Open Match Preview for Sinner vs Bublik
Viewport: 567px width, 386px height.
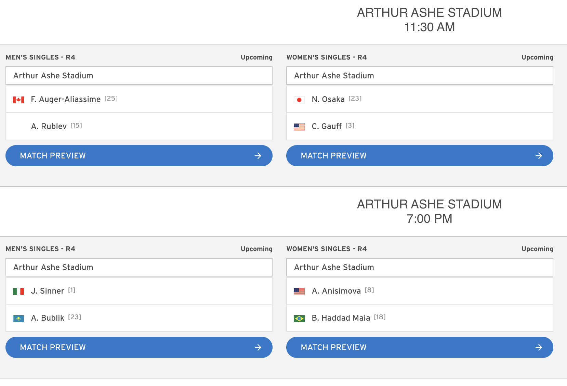point(139,347)
